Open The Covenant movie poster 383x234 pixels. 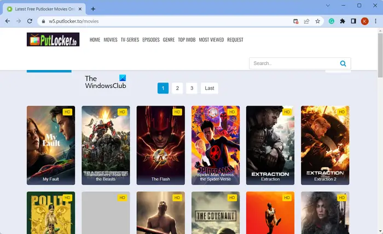tap(216, 213)
